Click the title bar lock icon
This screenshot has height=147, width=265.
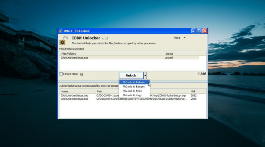[x=60, y=31]
